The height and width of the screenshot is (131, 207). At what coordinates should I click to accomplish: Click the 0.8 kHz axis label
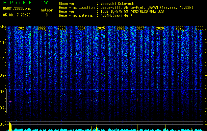point(3,92)
